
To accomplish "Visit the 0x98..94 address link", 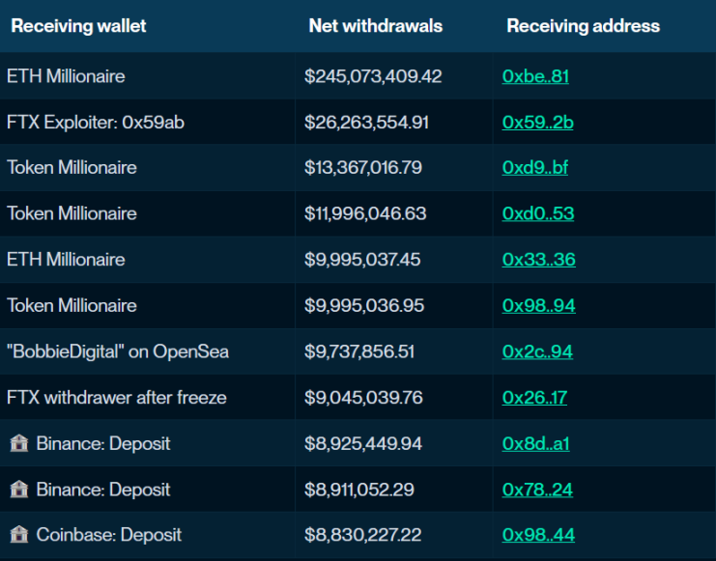I will tap(538, 306).
